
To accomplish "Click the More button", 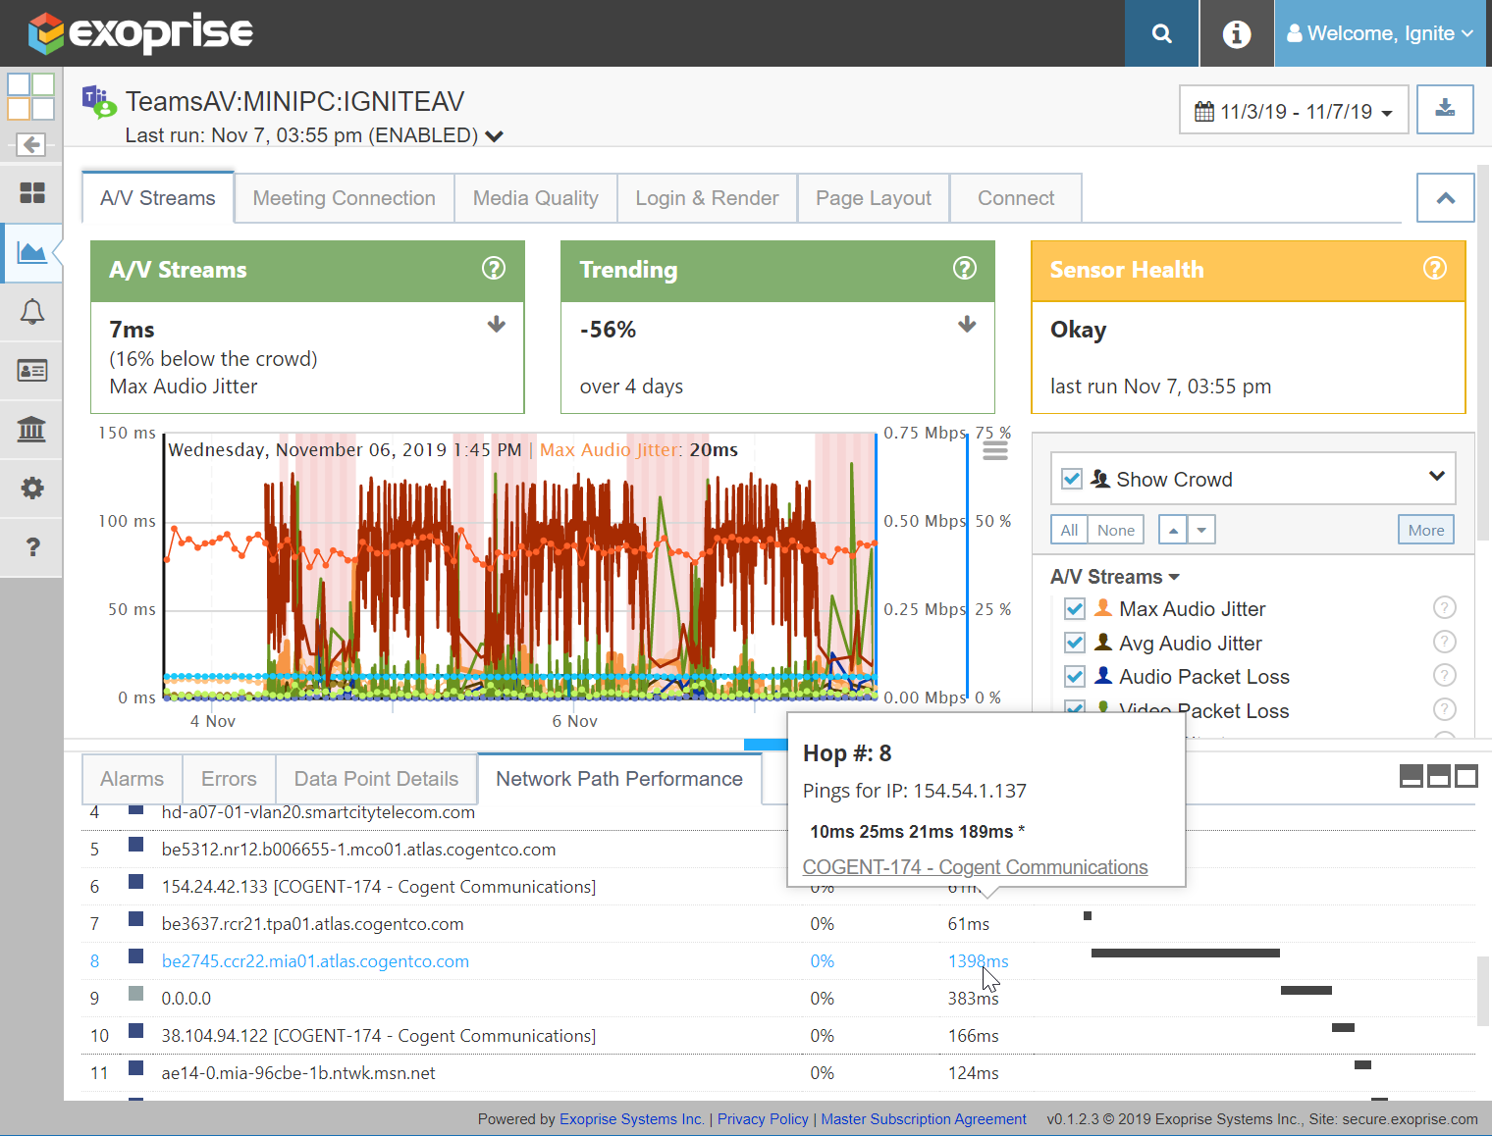I will [x=1426, y=530].
